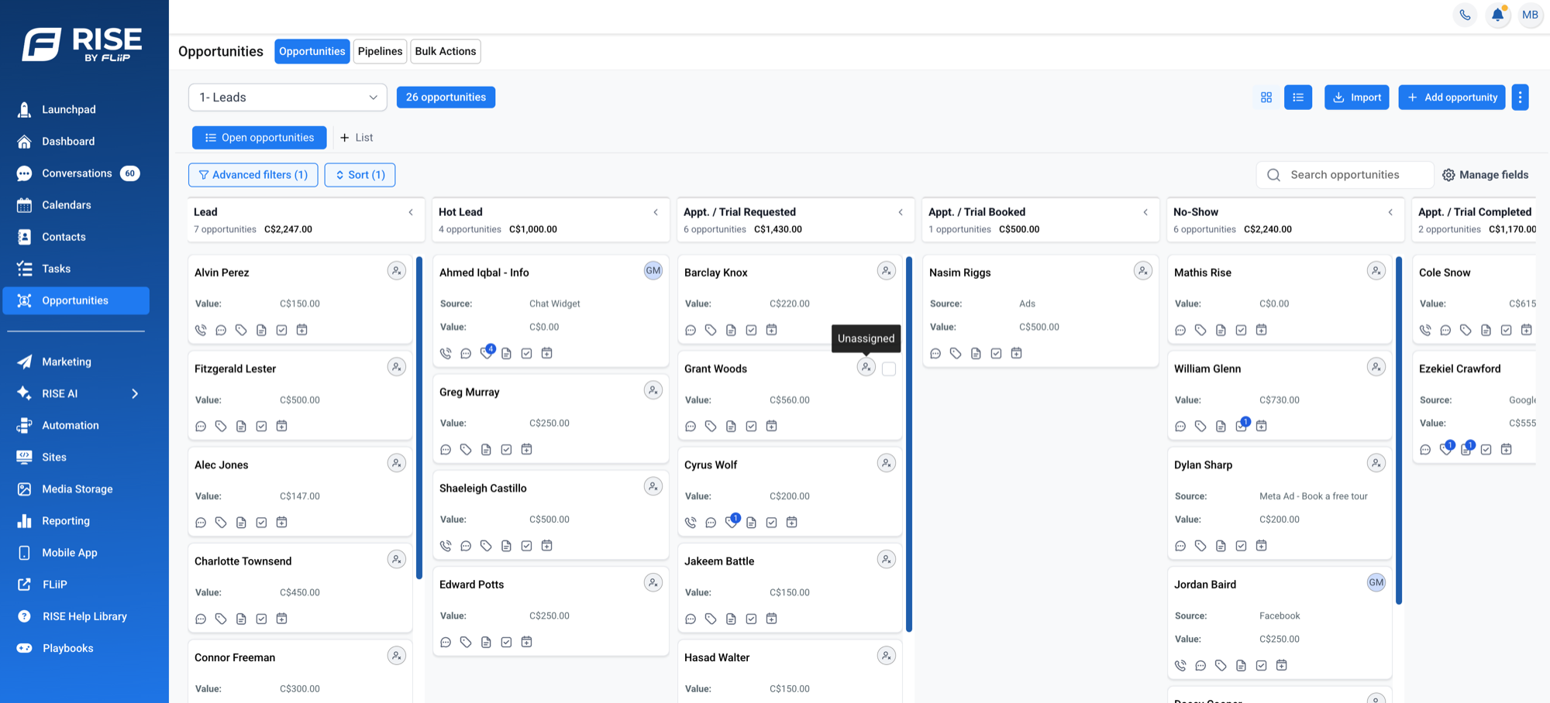Open Conversations in sidebar
Viewport: 1550px width, 703px height.
click(76, 173)
